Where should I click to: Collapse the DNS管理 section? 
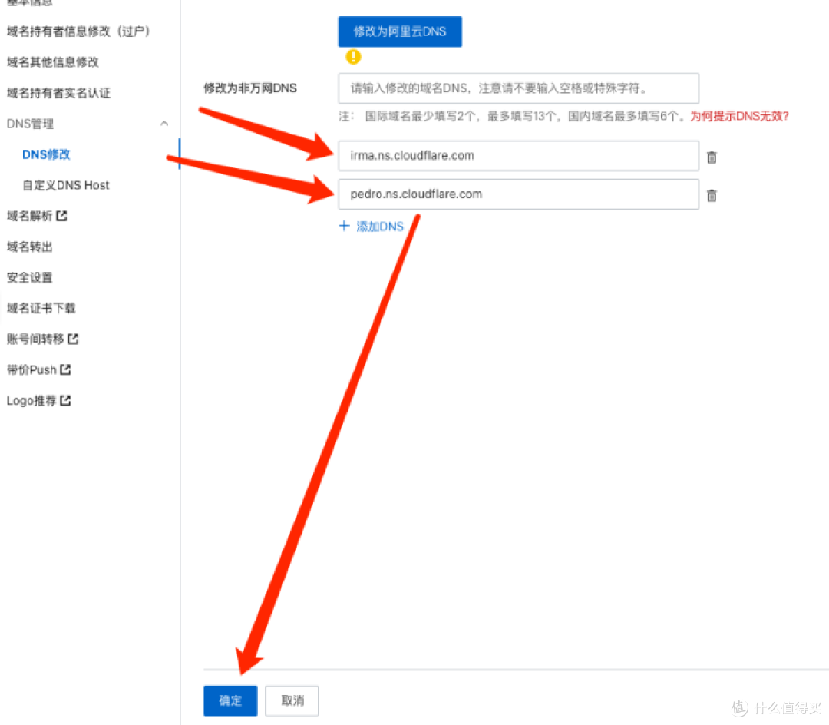coord(164,123)
